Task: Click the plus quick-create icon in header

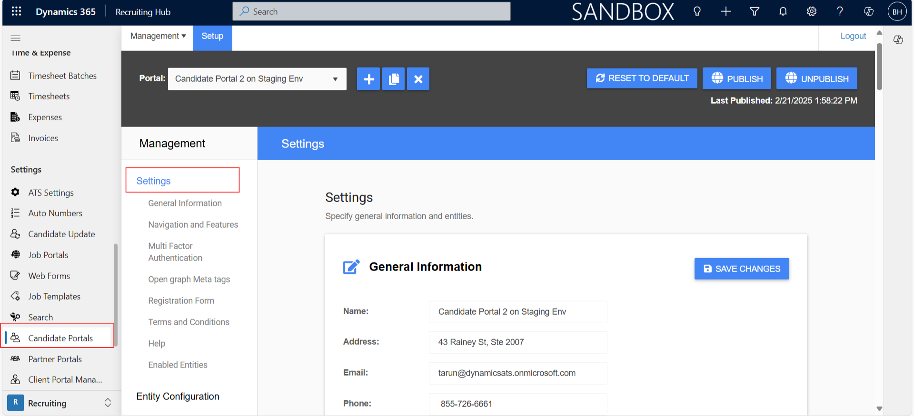Action: coord(725,12)
